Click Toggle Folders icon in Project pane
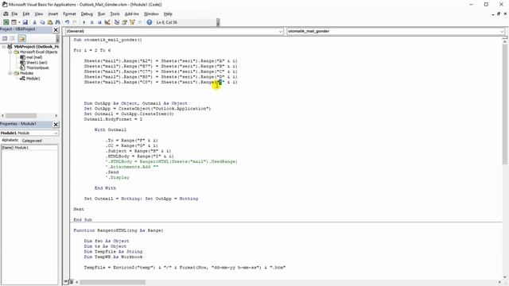 pyautogui.click(x=21, y=39)
